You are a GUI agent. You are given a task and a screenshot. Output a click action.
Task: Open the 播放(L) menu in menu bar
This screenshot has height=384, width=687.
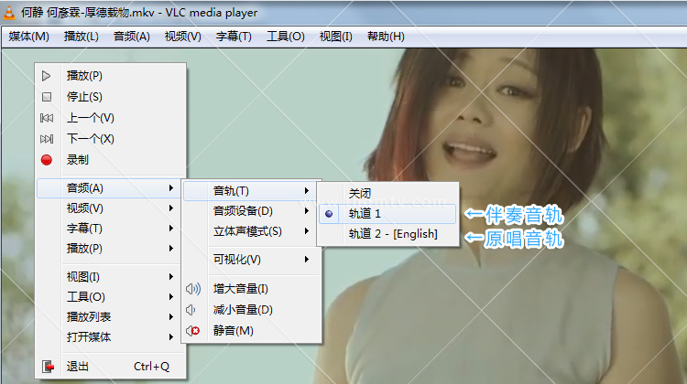(81, 37)
